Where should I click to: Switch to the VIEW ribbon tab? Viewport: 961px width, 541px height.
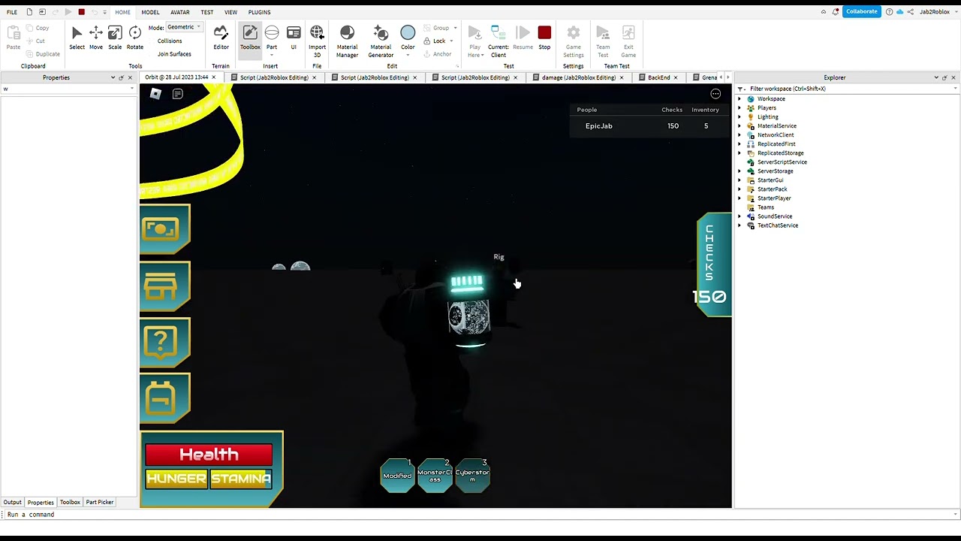click(230, 12)
